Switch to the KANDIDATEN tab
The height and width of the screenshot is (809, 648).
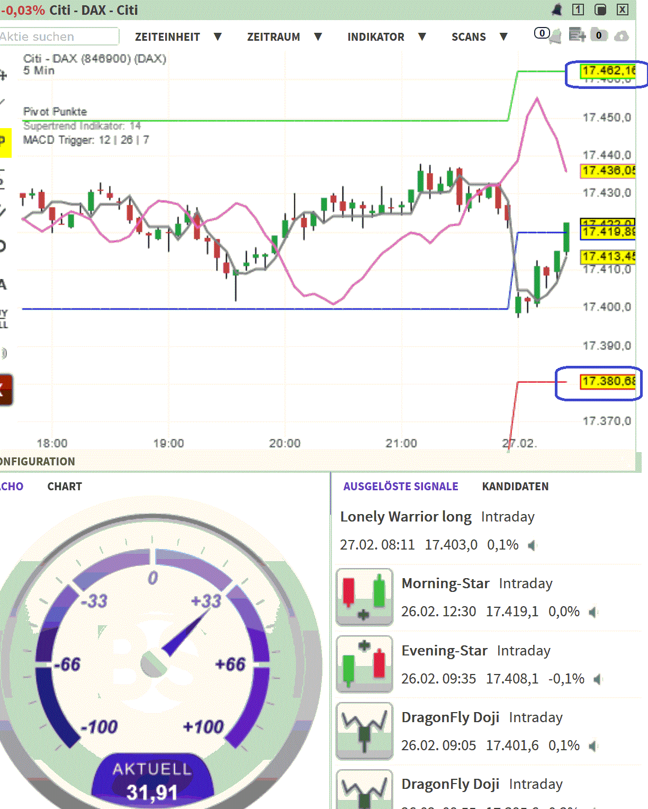515,486
